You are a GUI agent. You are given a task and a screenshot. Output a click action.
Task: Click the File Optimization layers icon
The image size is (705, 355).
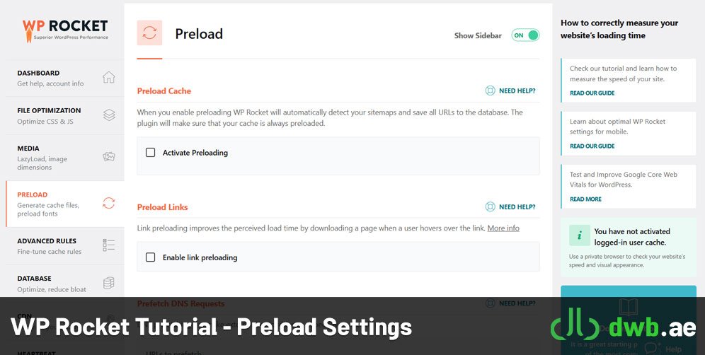click(109, 115)
